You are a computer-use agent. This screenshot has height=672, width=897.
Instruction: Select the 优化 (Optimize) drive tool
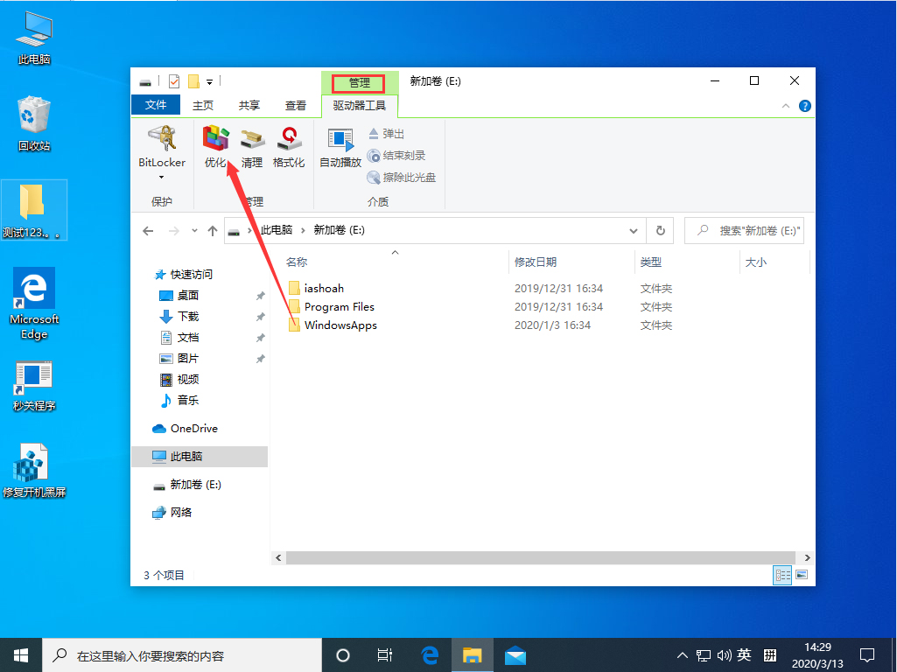(214, 149)
